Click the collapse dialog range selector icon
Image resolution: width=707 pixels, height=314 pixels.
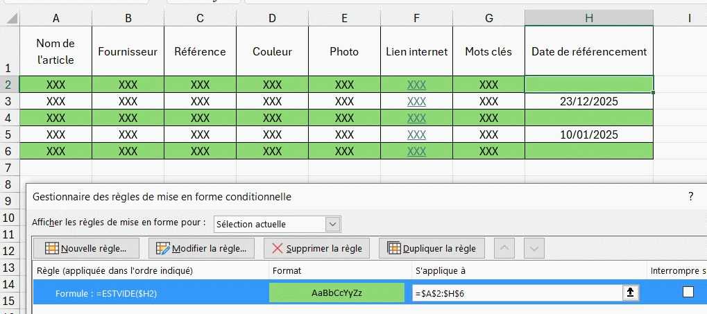click(x=630, y=293)
